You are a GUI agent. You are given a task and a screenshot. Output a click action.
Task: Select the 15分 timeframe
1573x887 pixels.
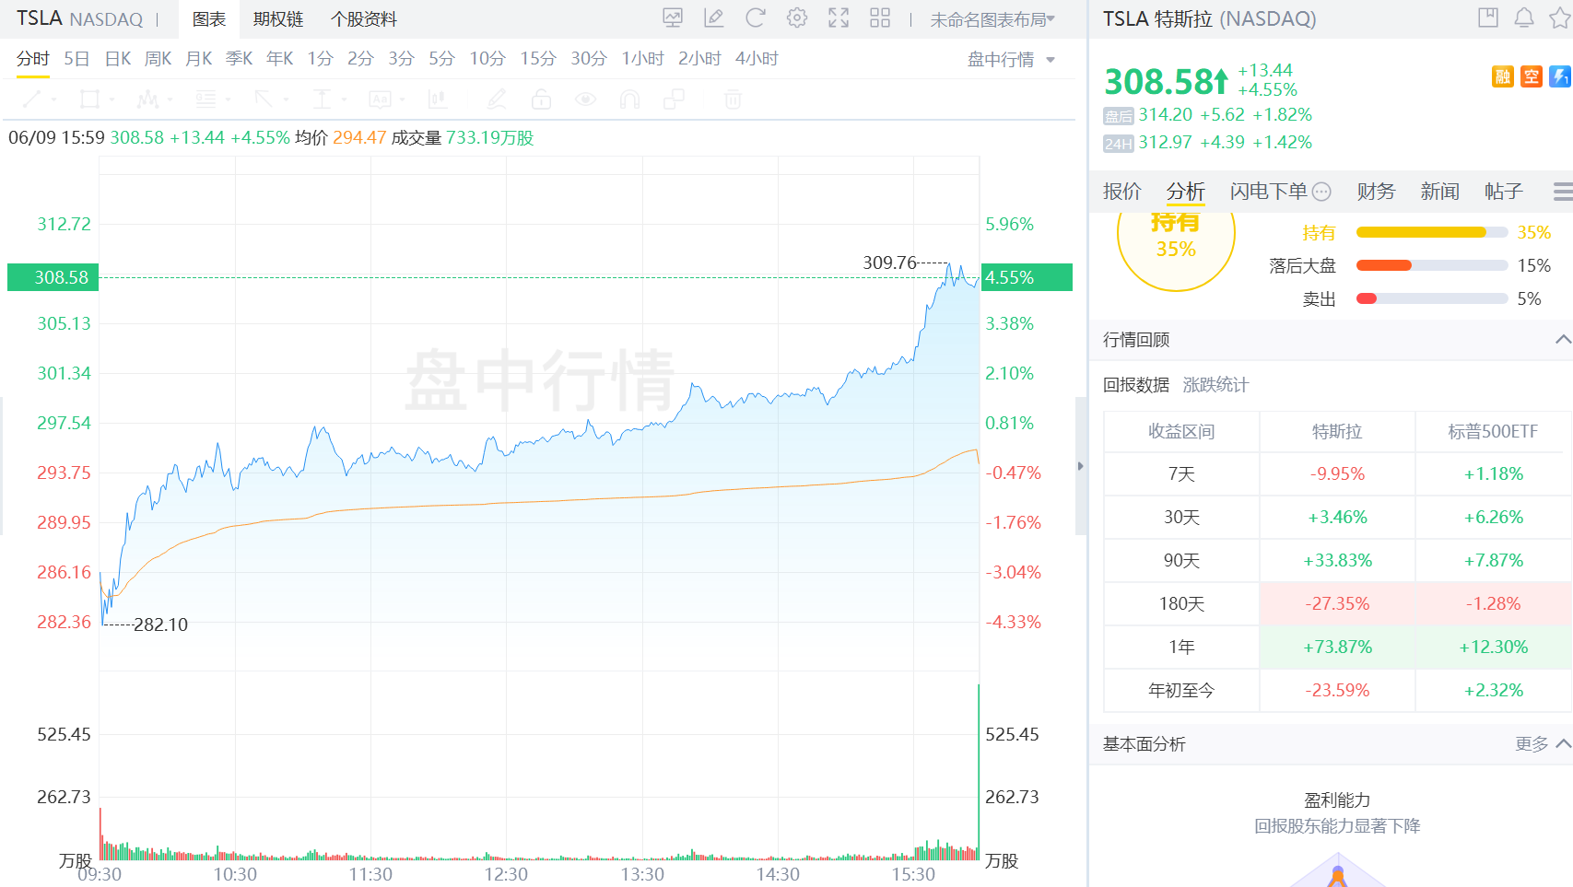point(537,58)
